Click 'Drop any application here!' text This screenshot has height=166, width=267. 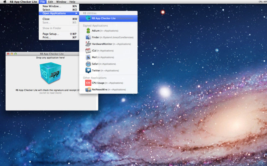pyautogui.click(x=50, y=57)
